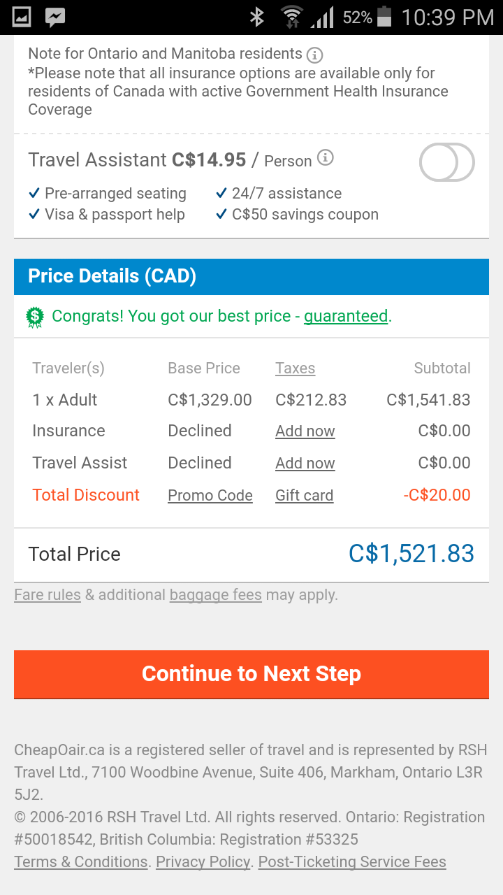
Task: Click Add now for Travel Assist
Action: (x=305, y=464)
